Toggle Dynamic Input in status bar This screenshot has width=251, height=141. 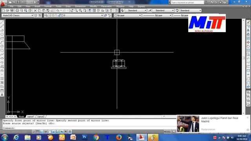pyautogui.click(x=62, y=132)
